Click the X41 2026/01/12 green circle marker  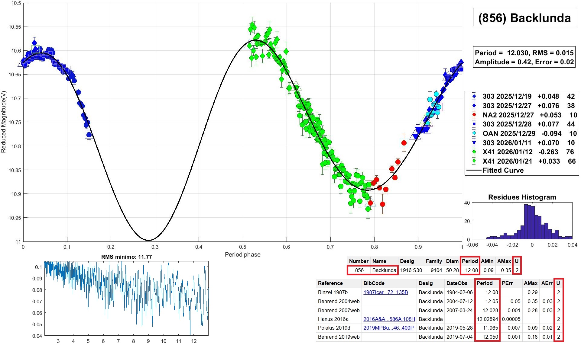pos(474,152)
